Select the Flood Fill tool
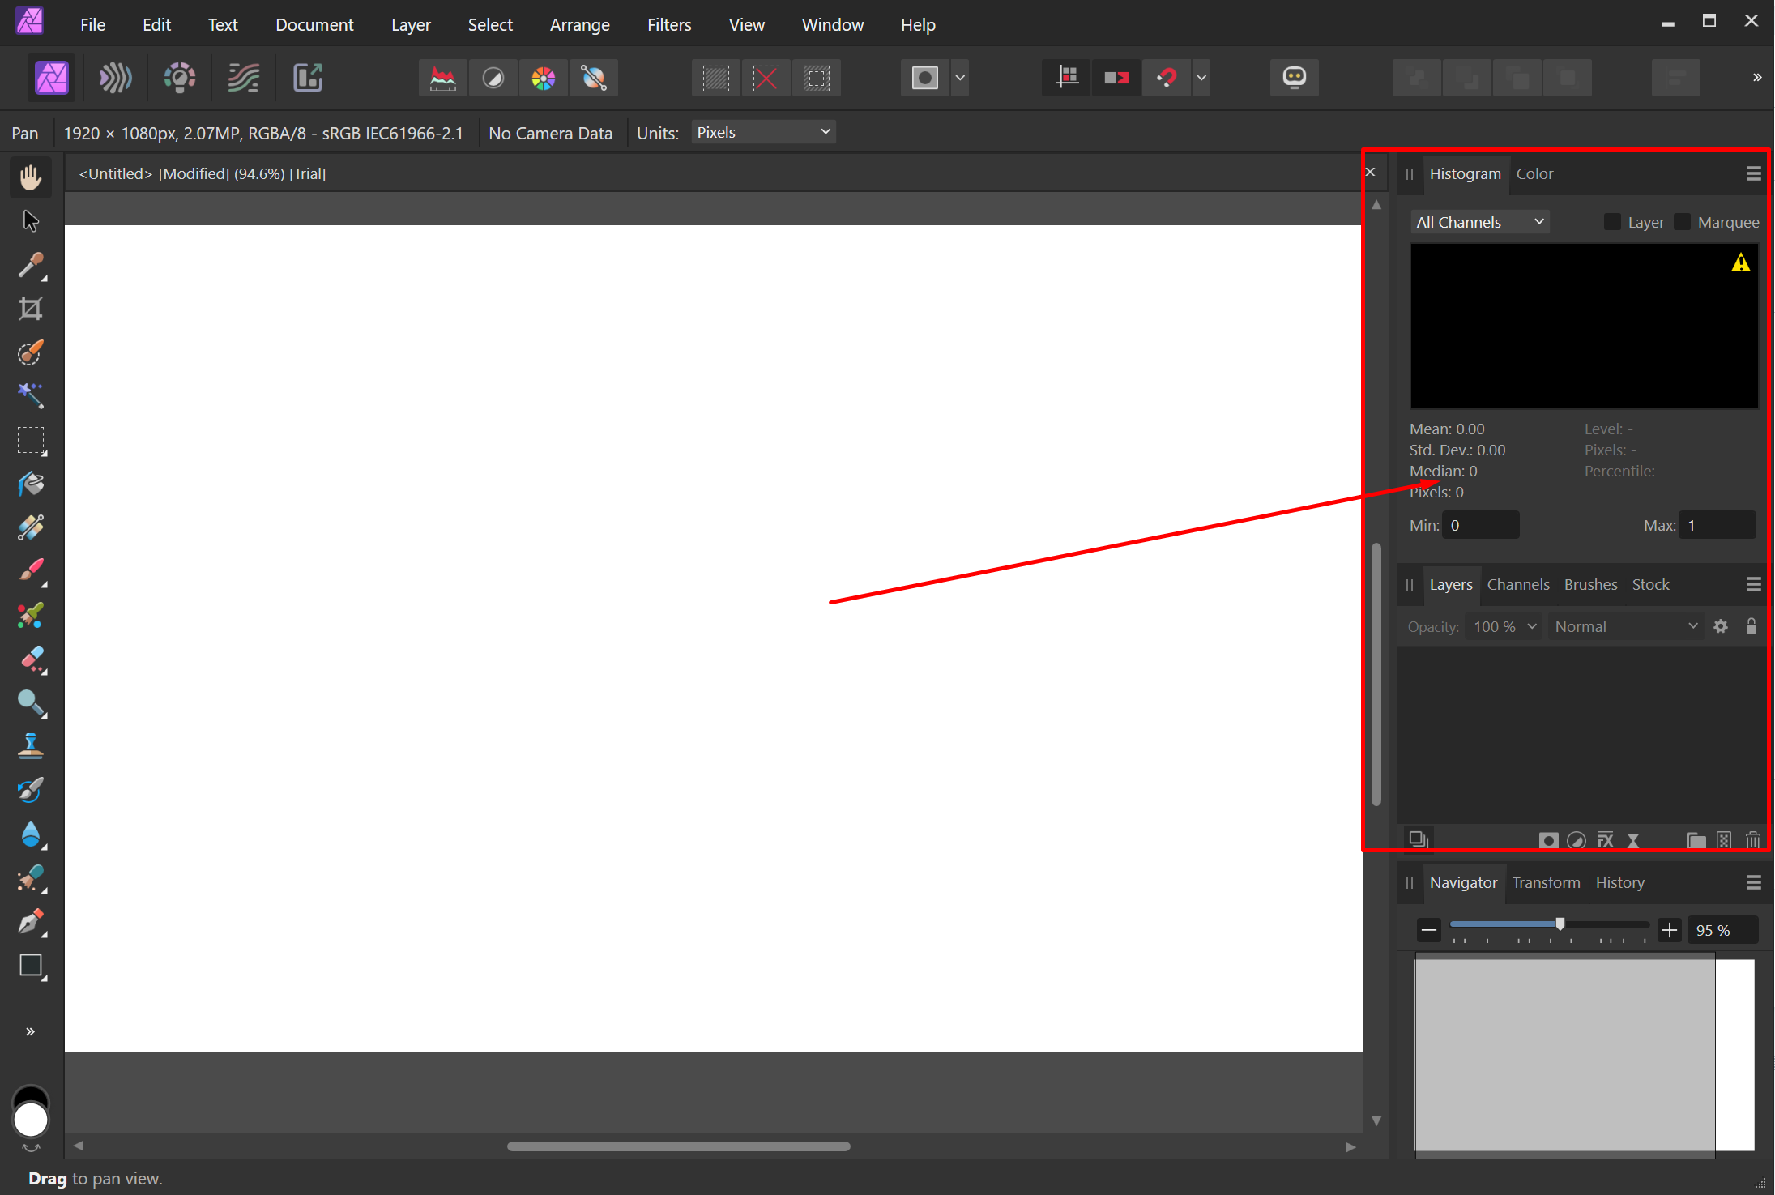 click(31, 484)
